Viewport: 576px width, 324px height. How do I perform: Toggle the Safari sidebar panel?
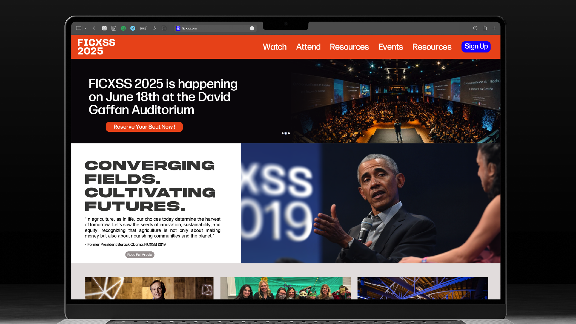(x=79, y=28)
